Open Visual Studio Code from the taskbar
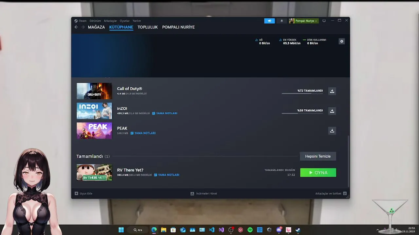 pos(211,230)
